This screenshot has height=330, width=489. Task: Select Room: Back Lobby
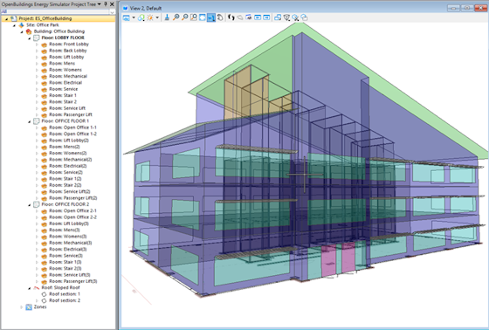click(x=68, y=51)
